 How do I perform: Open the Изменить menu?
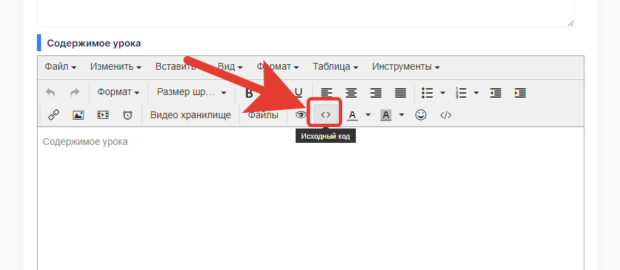coord(116,67)
